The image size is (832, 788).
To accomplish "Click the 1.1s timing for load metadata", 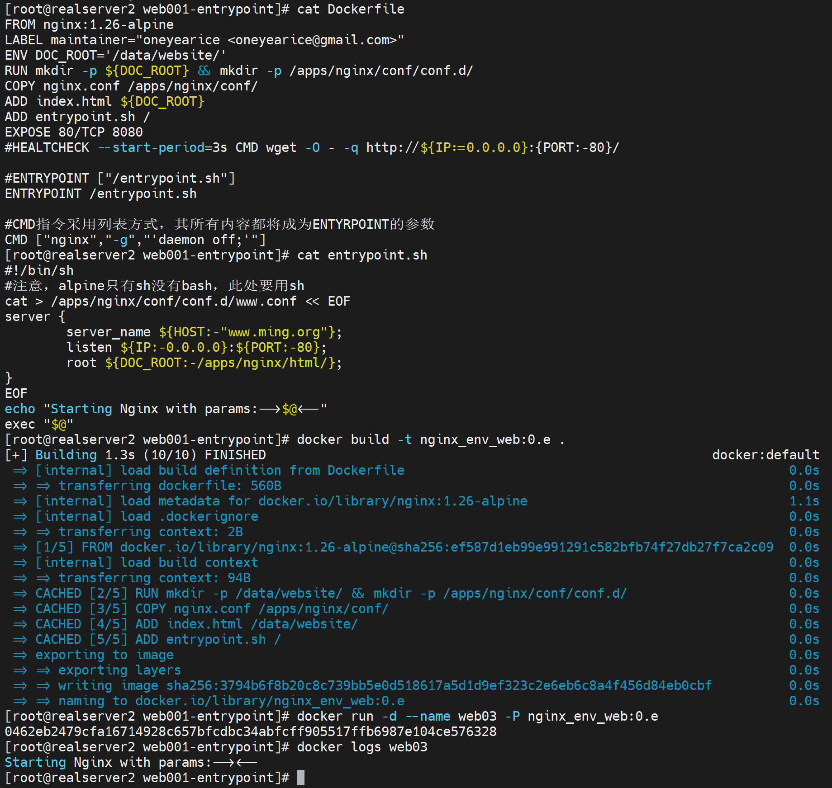I will 804,501.
